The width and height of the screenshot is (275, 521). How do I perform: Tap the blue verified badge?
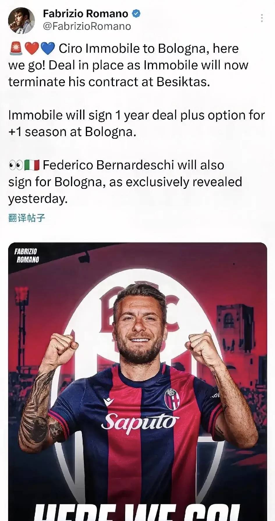(136, 13)
